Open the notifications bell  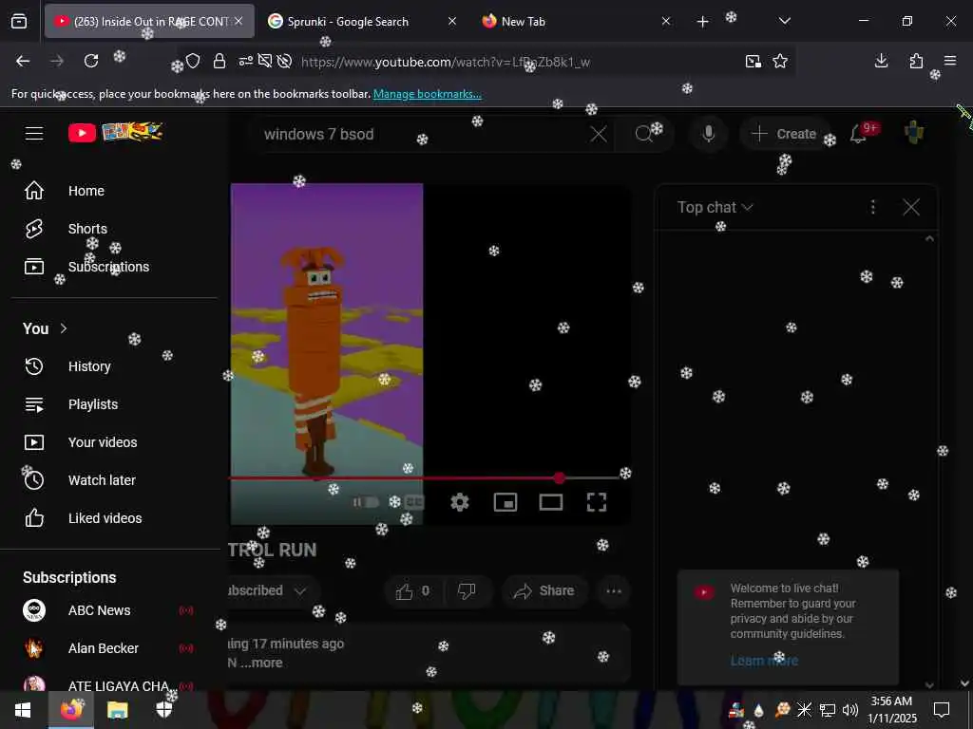coord(858,133)
